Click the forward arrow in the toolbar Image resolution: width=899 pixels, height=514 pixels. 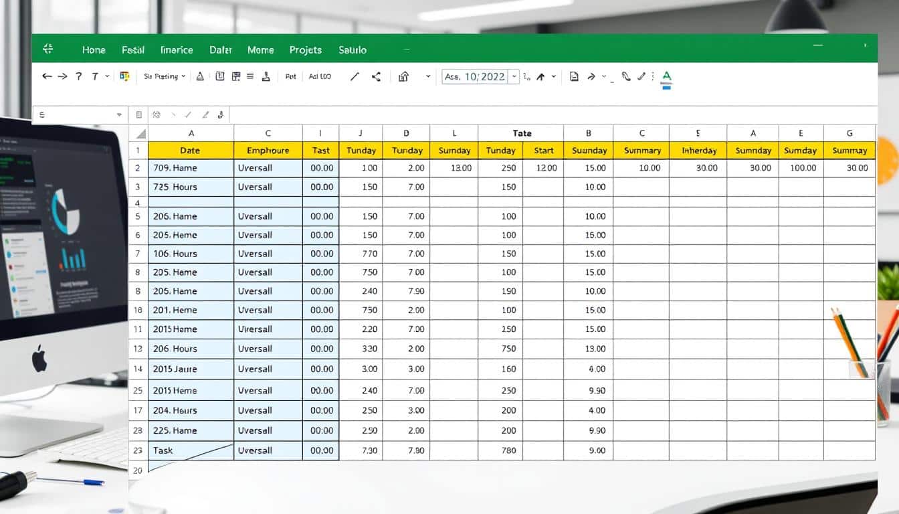click(x=62, y=76)
